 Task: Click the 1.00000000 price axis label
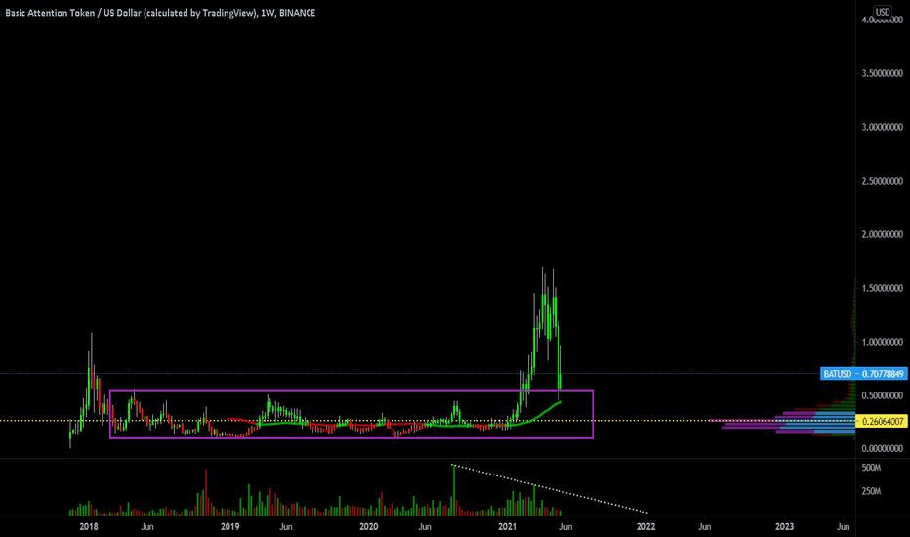click(882, 342)
